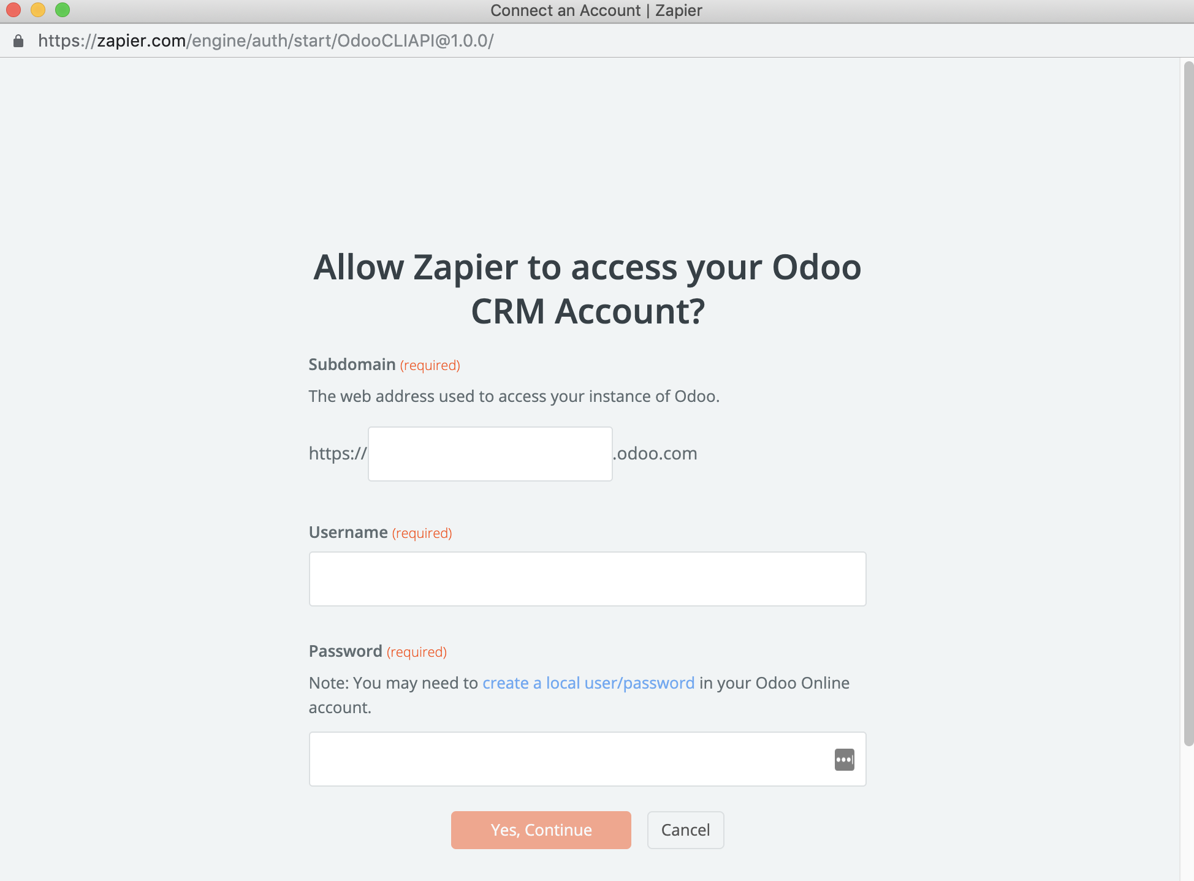This screenshot has width=1194, height=881.
Task: Click the Cancel button
Action: [x=685, y=830]
